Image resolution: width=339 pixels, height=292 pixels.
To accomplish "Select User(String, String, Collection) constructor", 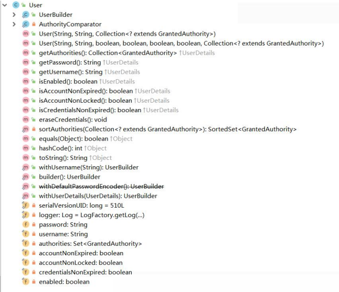I will pyautogui.click(x=127, y=34).
